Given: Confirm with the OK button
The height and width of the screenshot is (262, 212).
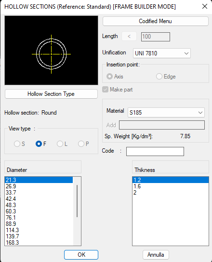Looking at the screenshot, I should point(81,255).
